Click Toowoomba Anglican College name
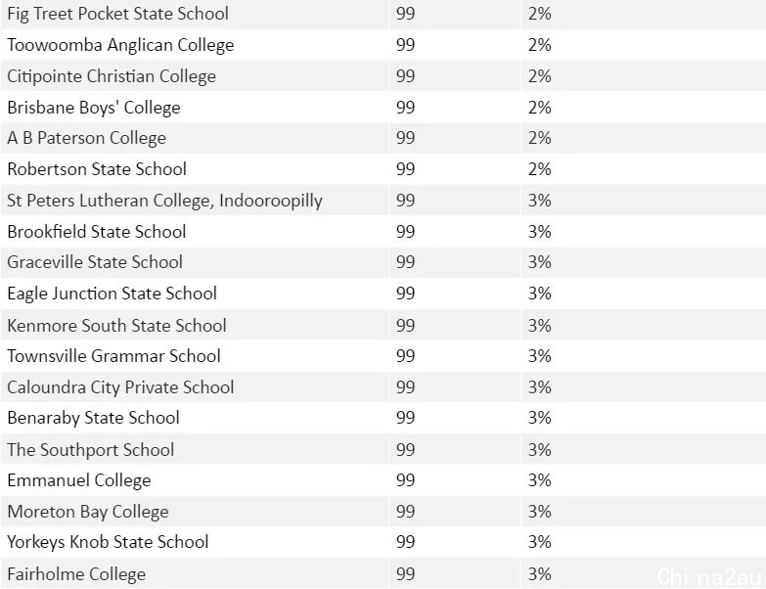This screenshot has height=589, width=766. click(120, 45)
